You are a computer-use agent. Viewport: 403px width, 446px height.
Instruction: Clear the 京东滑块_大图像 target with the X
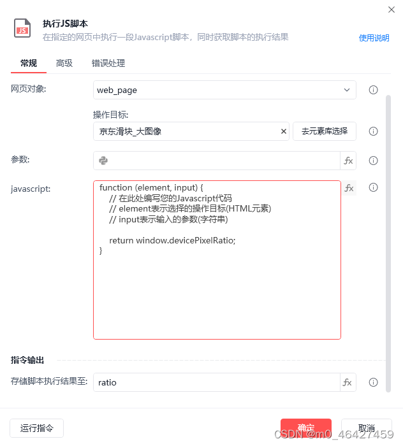[284, 131]
